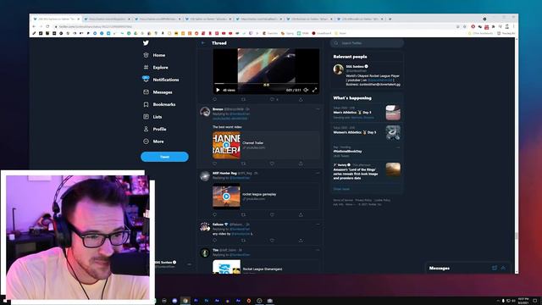Like the rocket league gameplay tweet

272,214
